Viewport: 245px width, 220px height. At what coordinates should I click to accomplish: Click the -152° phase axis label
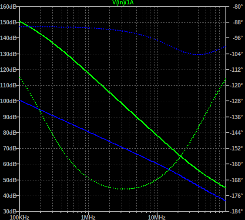pos(236,148)
